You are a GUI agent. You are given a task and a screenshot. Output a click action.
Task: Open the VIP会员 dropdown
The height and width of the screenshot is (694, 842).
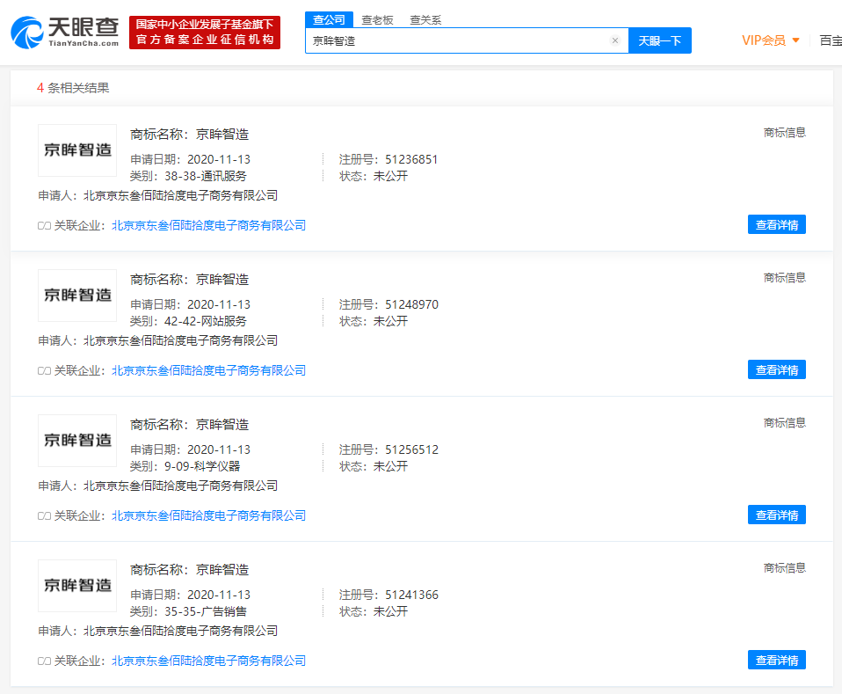click(x=771, y=40)
